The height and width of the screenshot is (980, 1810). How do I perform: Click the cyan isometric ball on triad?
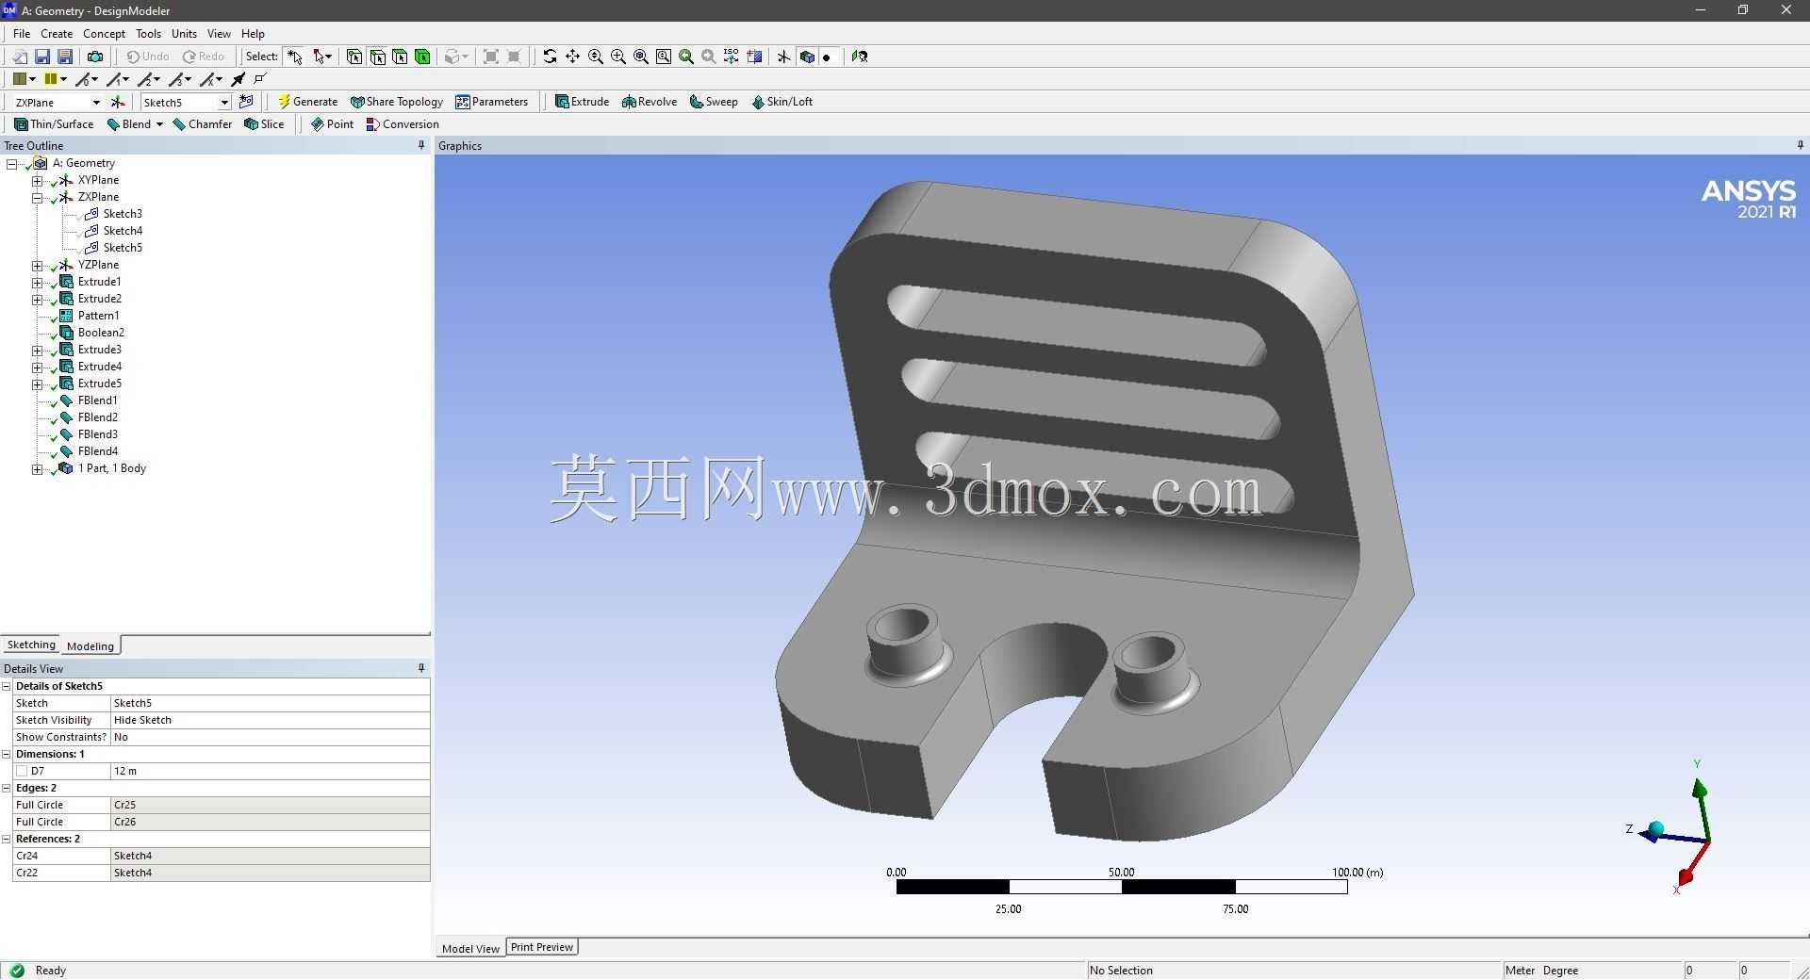[1656, 829]
